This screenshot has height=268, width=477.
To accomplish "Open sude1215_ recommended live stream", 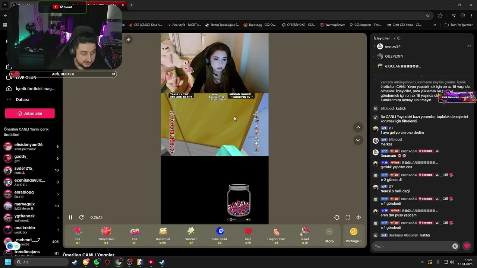I will 31,170.
